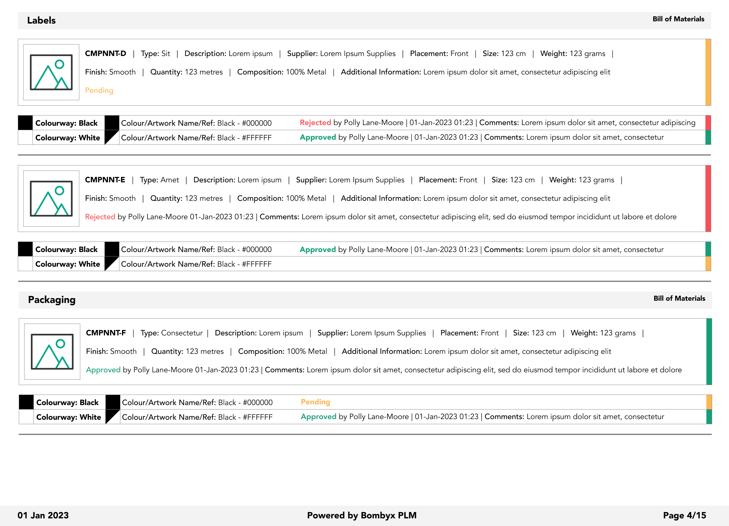This screenshot has height=526, width=729.
Task: Click the green status marker on CMPNNT-F White colourway row
Action: 709,417
